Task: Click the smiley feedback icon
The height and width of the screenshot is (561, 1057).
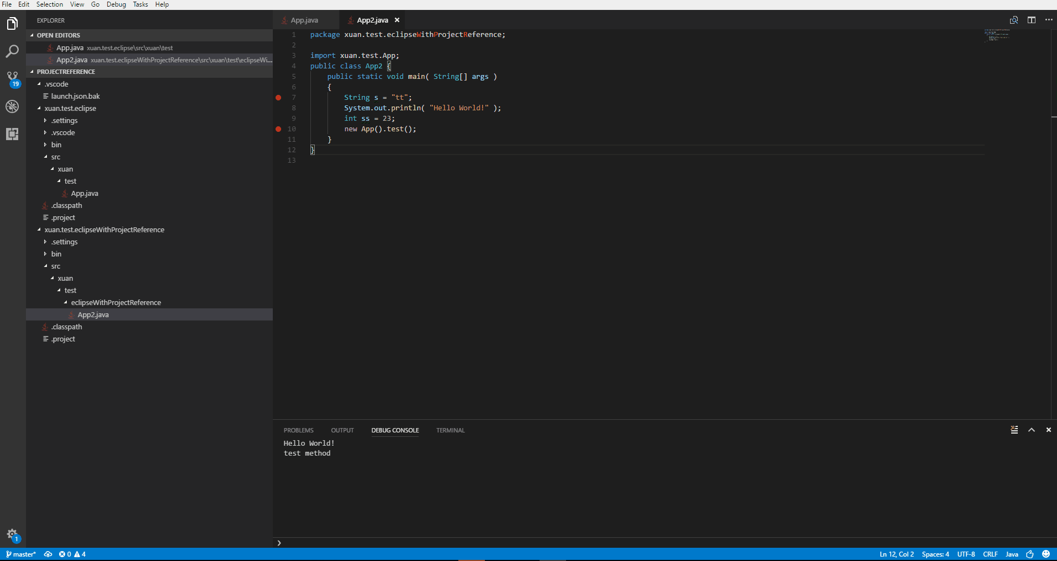Action: [1045, 554]
